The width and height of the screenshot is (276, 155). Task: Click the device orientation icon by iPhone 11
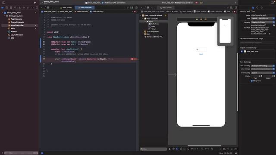188,149
